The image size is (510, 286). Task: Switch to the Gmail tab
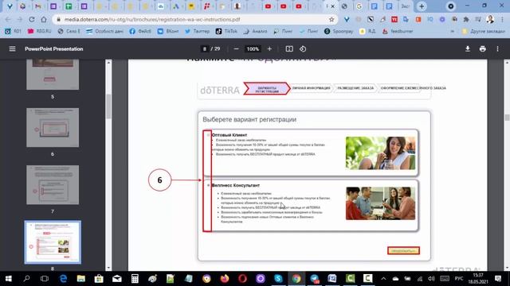[x=38, y=6]
